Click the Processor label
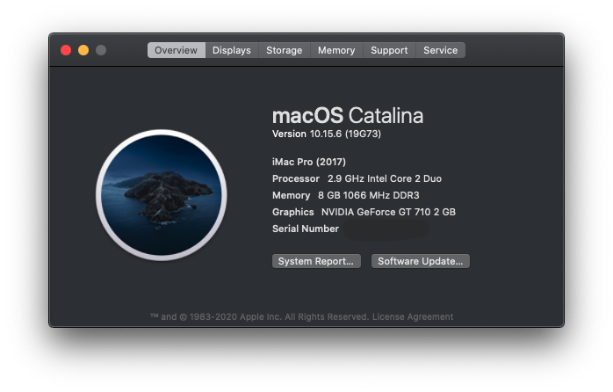Screen dimensions: 613x392 click(x=296, y=178)
